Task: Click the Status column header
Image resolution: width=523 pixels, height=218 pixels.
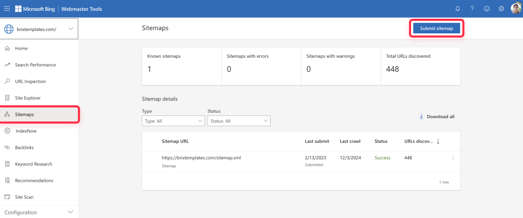Action: click(x=381, y=141)
